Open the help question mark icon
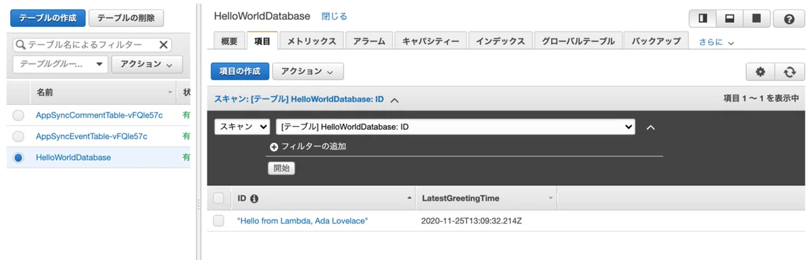811x260 pixels. [x=789, y=19]
